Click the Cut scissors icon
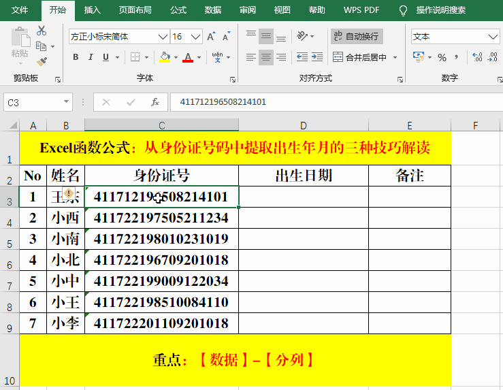 point(42,31)
